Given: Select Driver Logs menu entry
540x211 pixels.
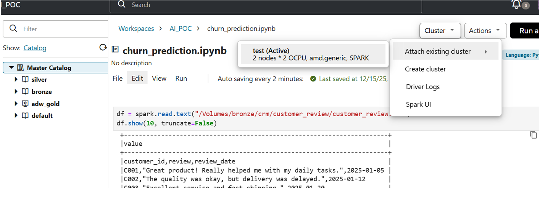Looking at the screenshot, I should pyautogui.click(x=422, y=87).
